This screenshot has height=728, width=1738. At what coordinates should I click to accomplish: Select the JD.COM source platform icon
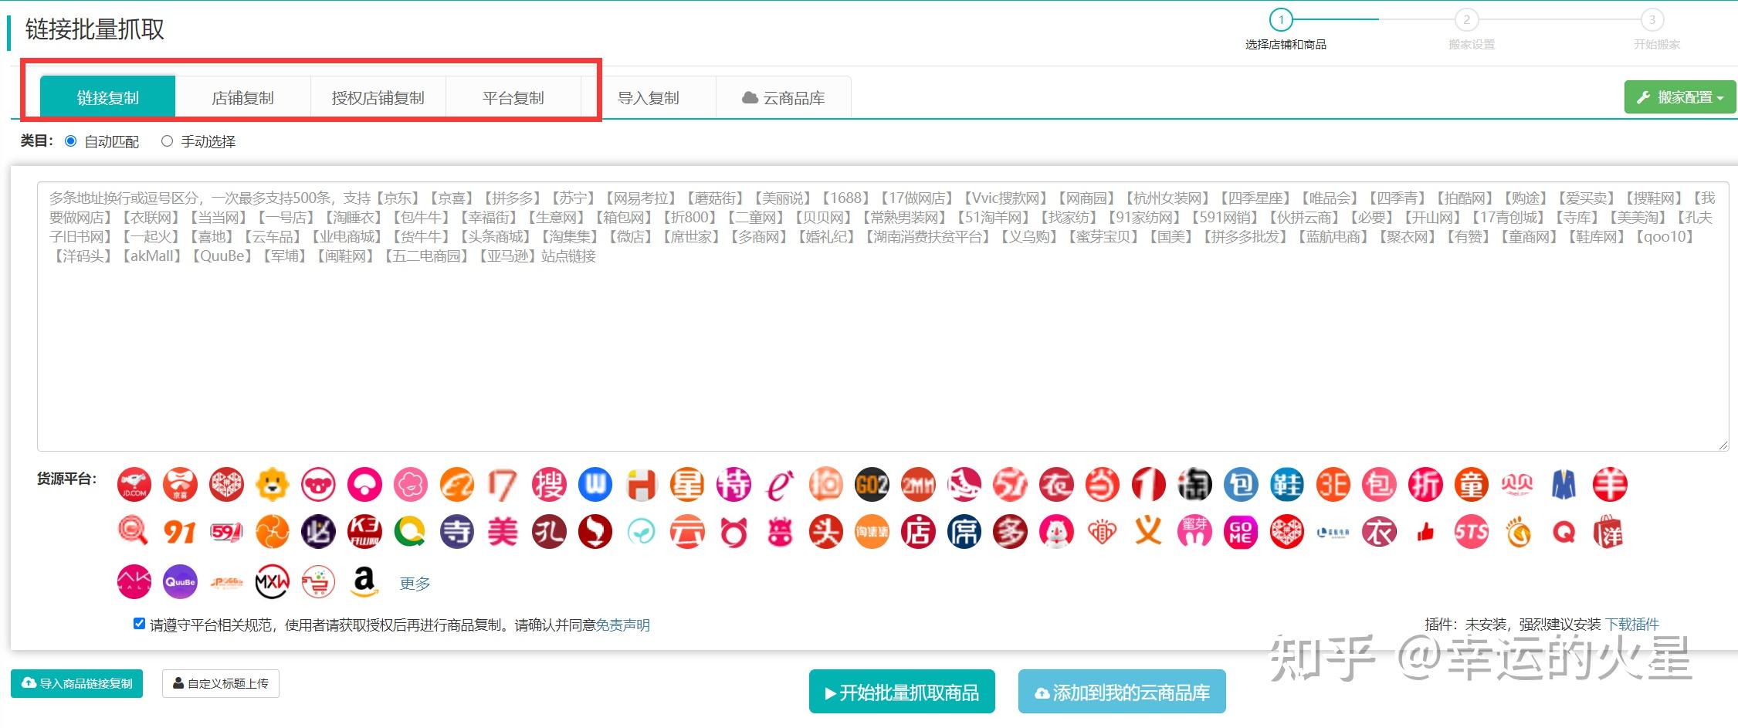(134, 485)
